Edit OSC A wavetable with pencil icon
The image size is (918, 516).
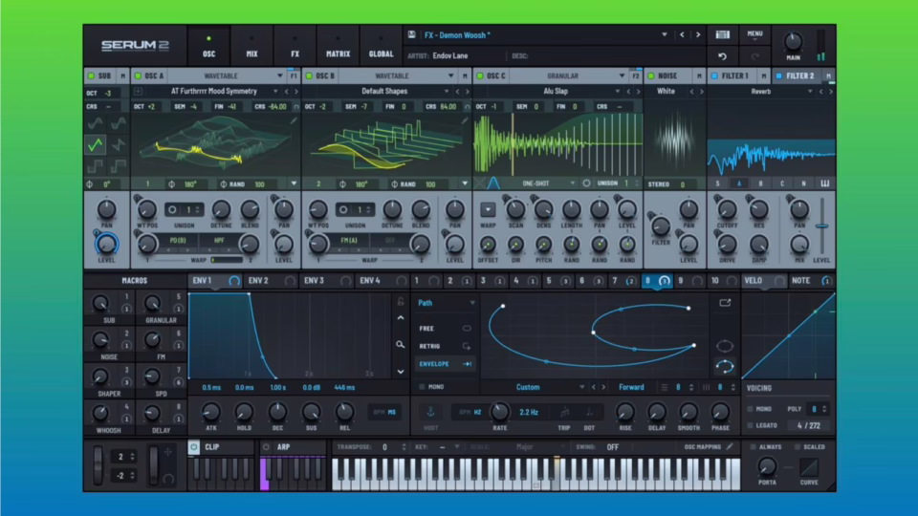tap(294, 120)
